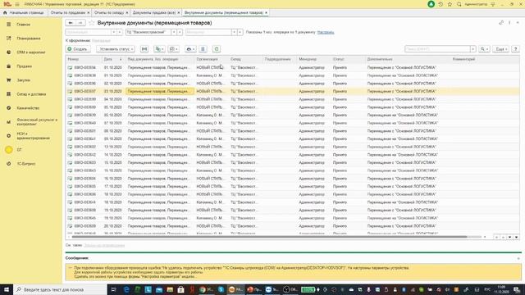
Task: Click the scroll-to-end arrow below the list
Action: [x=516, y=237]
